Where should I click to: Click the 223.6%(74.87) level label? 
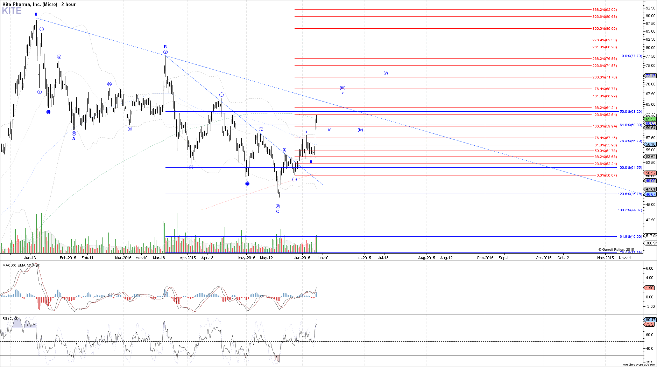pyautogui.click(x=605, y=66)
